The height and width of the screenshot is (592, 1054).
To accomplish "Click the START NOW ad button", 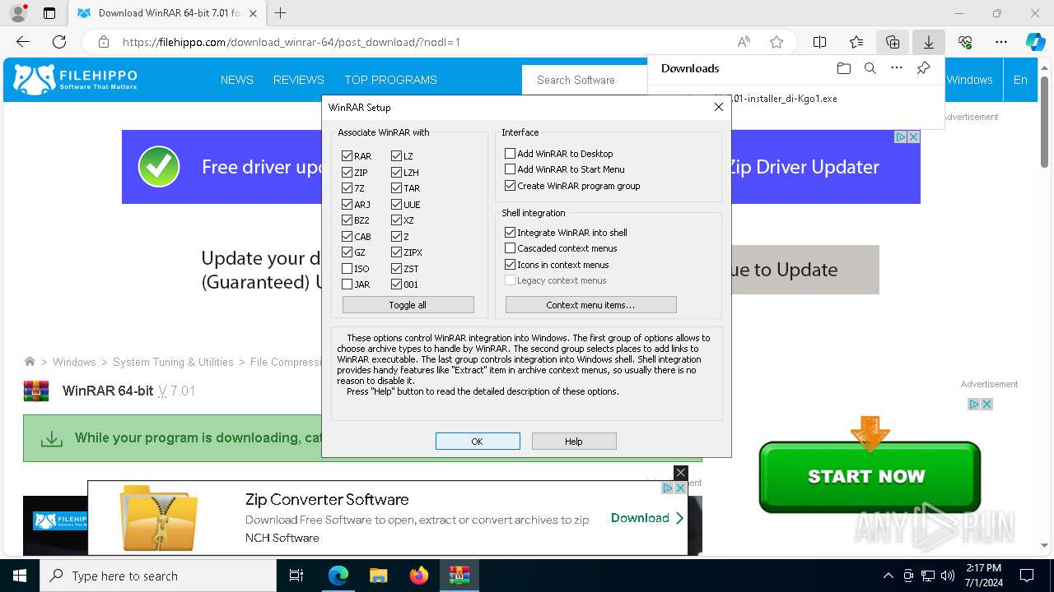I will click(x=869, y=476).
